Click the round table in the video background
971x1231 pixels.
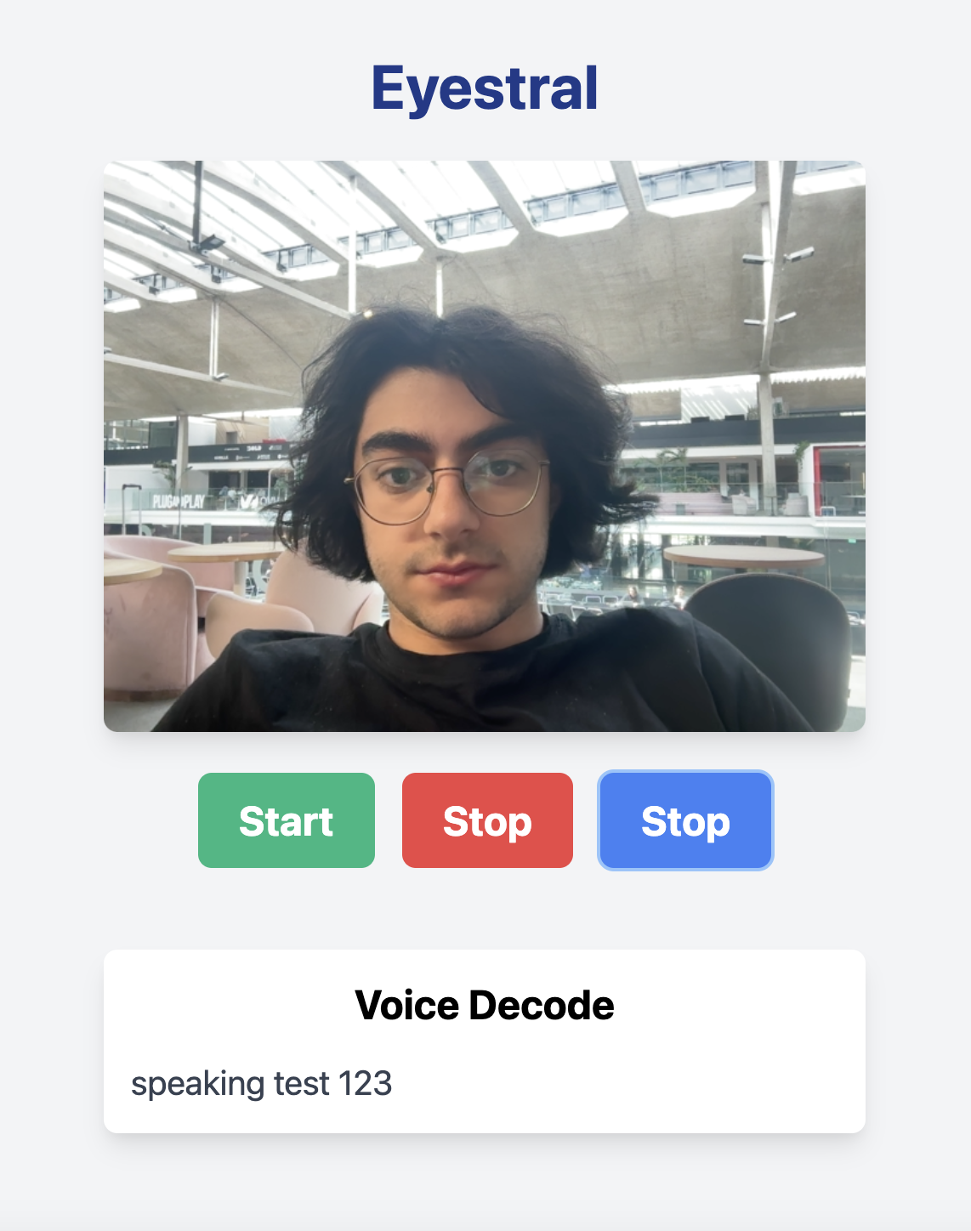(742, 558)
